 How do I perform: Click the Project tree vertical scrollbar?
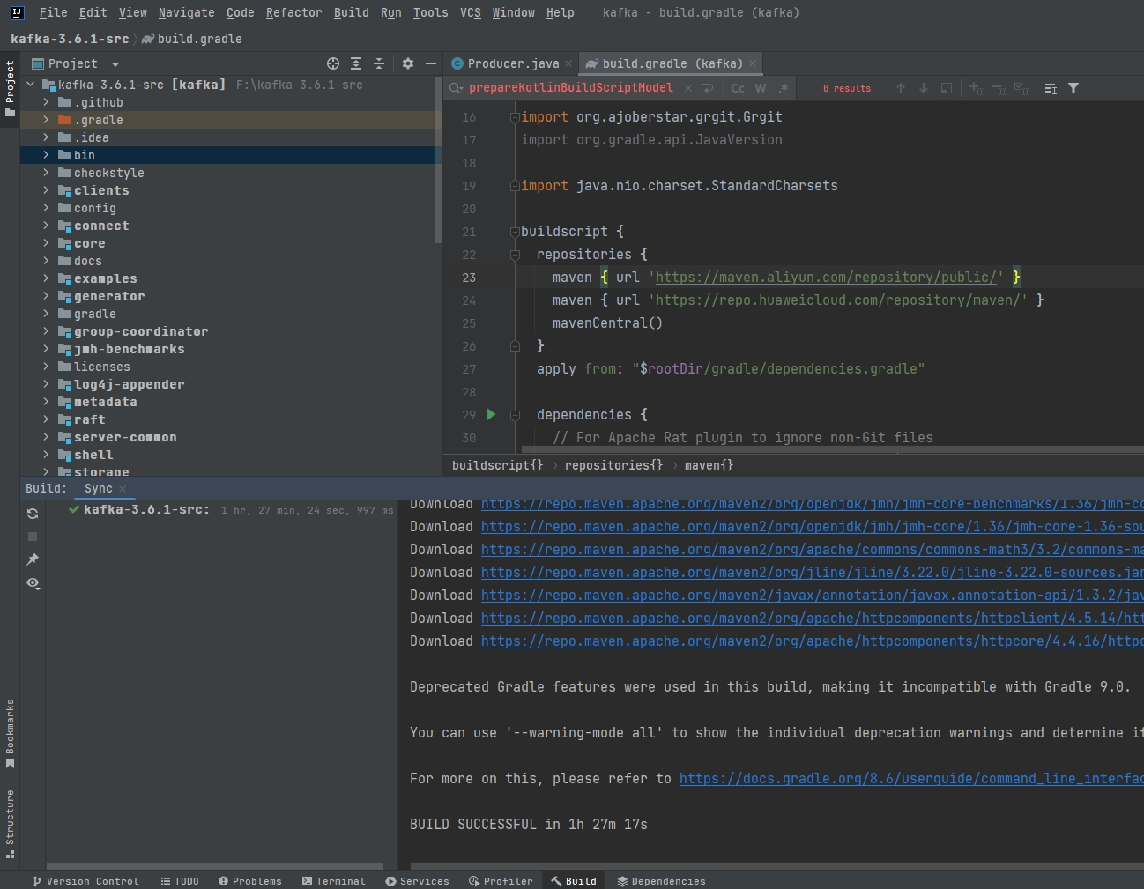click(x=438, y=159)
